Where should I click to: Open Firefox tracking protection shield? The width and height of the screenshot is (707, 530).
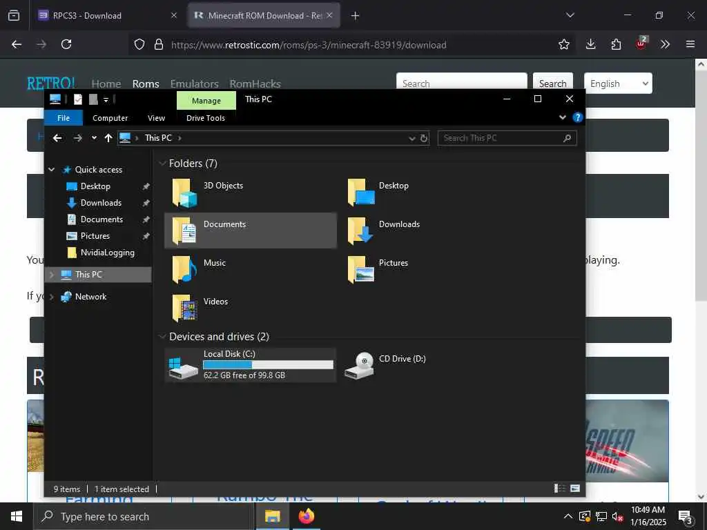[139, 44]
